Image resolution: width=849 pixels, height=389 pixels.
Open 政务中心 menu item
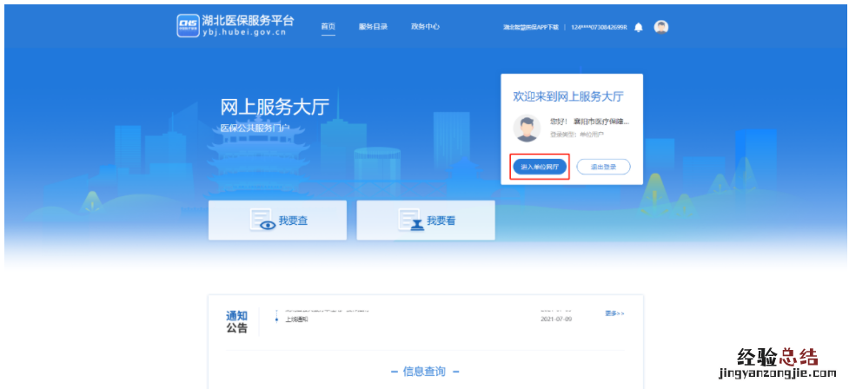(x=425, y=27)
